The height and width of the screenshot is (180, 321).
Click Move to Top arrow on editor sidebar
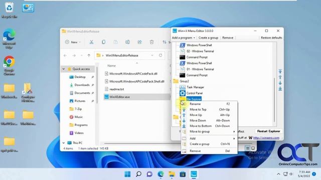[x=280, y=71]
